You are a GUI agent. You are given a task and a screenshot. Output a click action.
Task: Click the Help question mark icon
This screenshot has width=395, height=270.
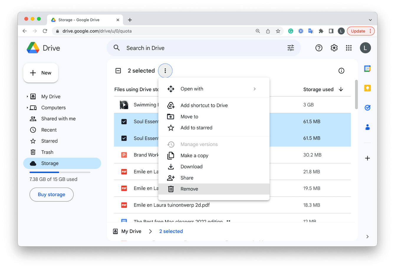[319, 48]
